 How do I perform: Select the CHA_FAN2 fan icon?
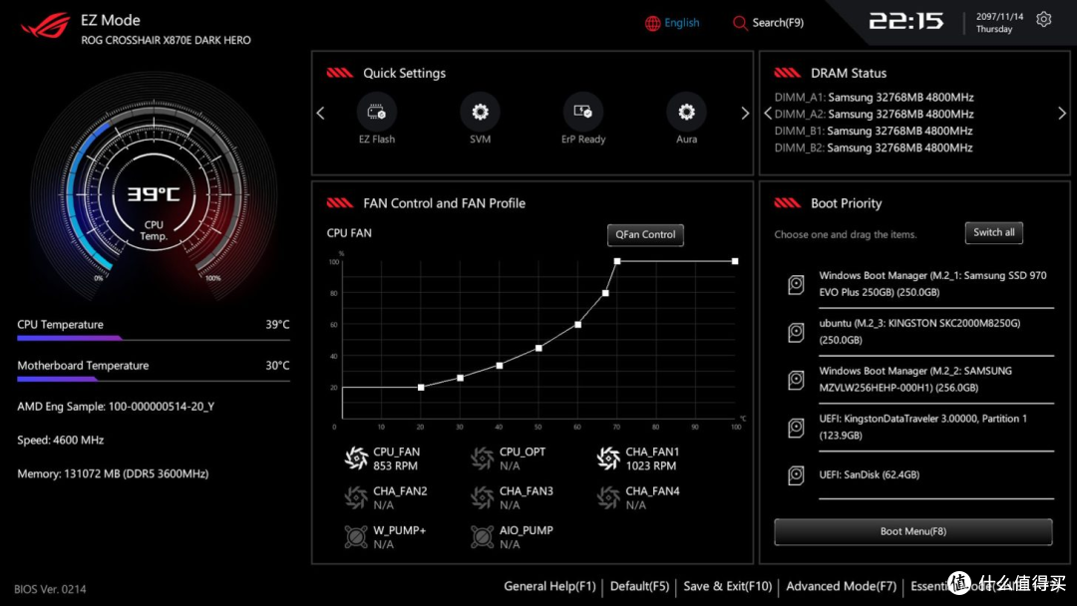click(x=356, y=497)
